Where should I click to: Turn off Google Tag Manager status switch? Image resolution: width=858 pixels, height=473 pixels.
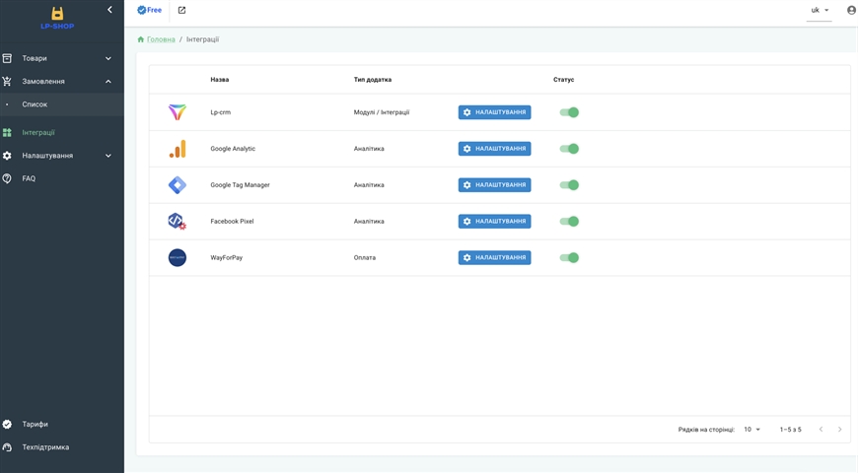click(x=569, y=185)
